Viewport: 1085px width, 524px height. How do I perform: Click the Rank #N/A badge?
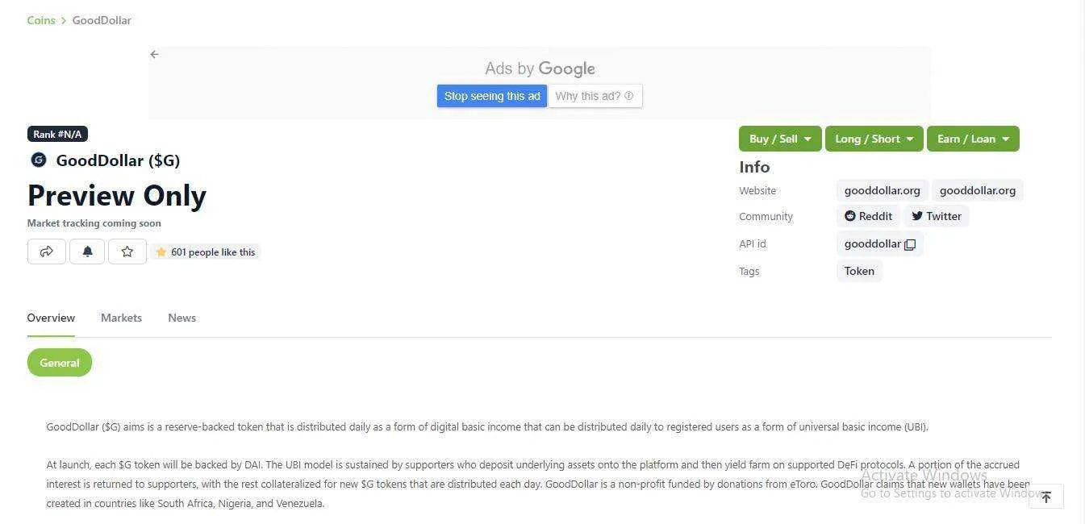tap(57, 134)
